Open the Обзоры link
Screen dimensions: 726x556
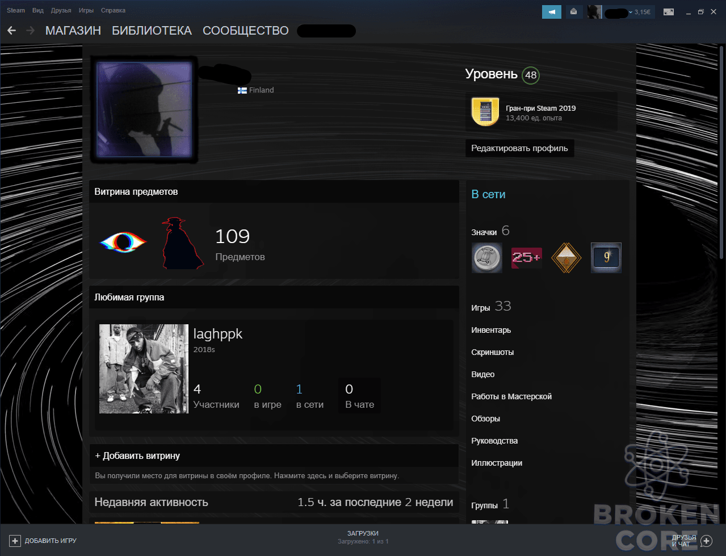[x=486, y=419]
